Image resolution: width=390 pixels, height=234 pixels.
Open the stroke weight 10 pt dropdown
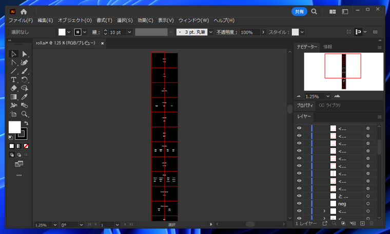tap(130, 32)
